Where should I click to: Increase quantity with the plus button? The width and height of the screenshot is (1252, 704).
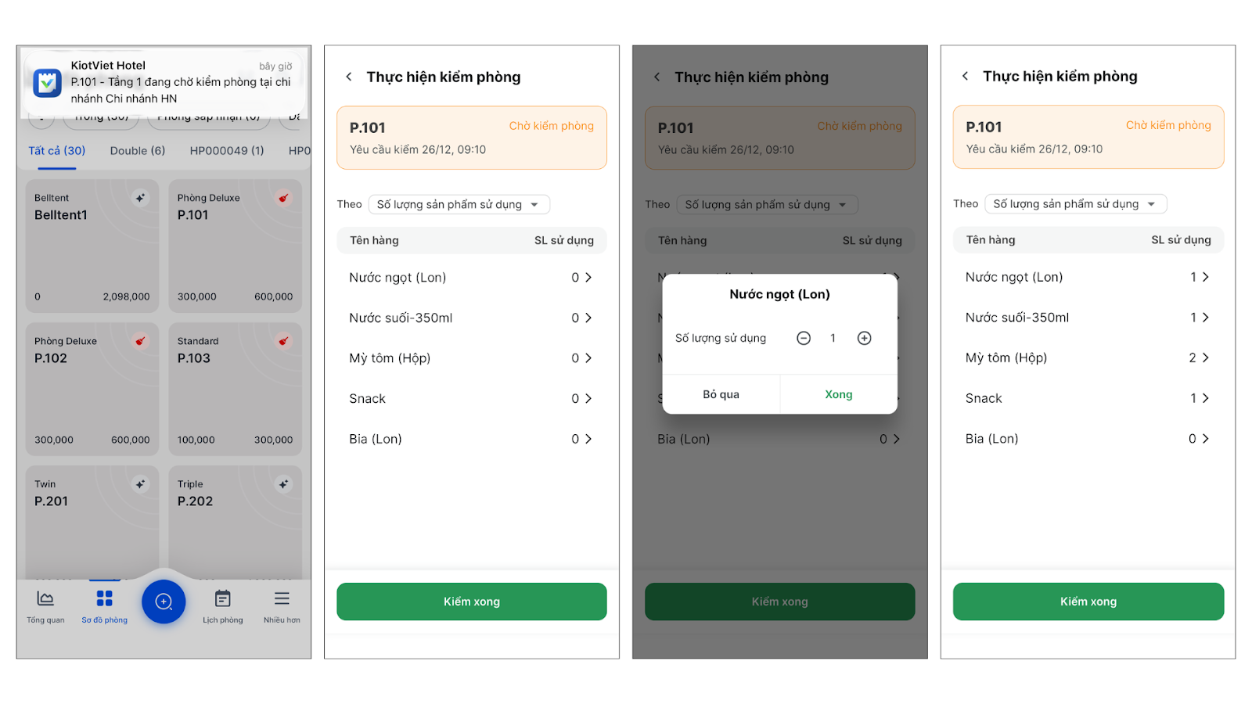[x=864, y=338]
